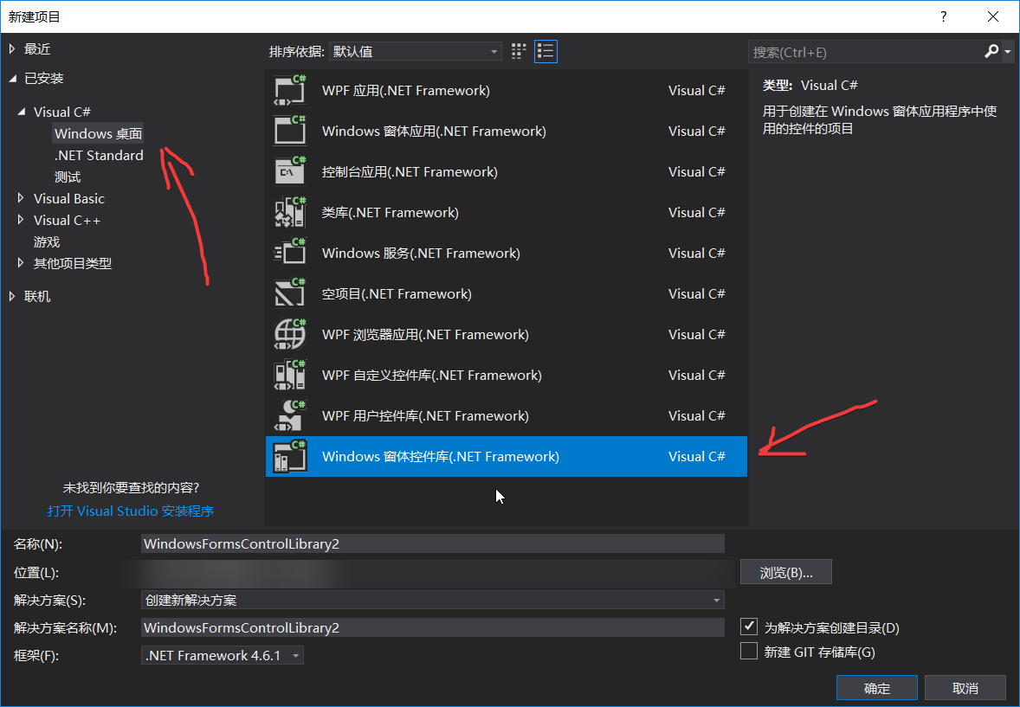The image size is (1020, 707).
Task: Open the 框架 .NET Framework 4.6.1 dropdown
Action: coord(223,655)
